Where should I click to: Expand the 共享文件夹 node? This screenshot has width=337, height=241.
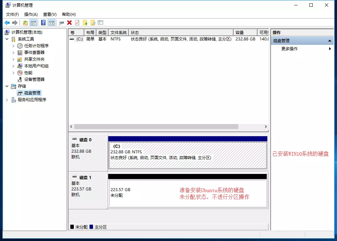13,59
